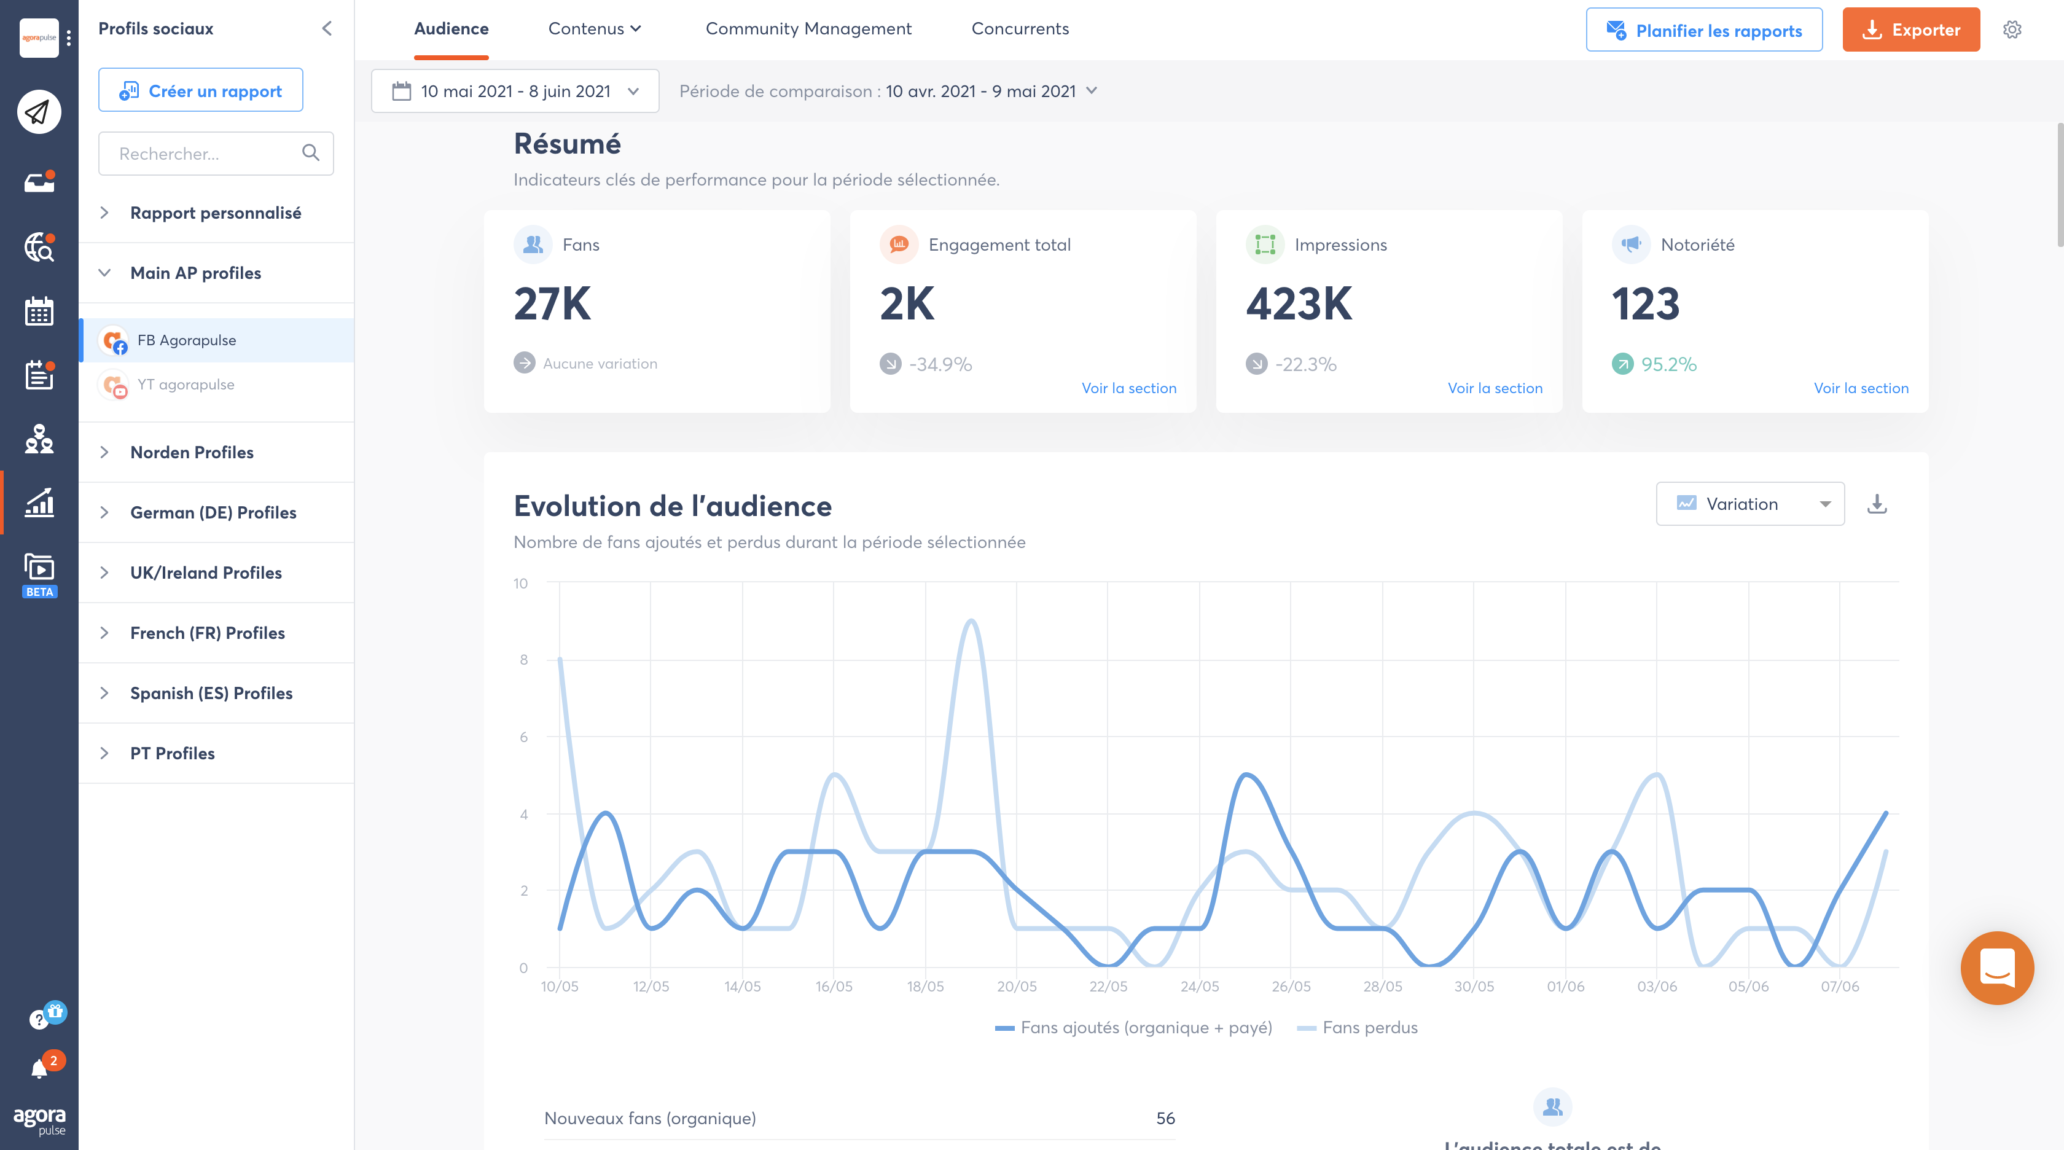
Task: Switch to the Audience tab
Action: pyautogui.click(x=451, y=29)
